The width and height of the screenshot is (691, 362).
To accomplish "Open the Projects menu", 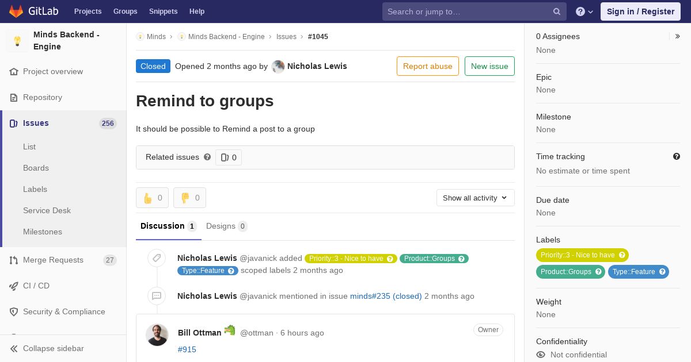I will pos(88,11).
